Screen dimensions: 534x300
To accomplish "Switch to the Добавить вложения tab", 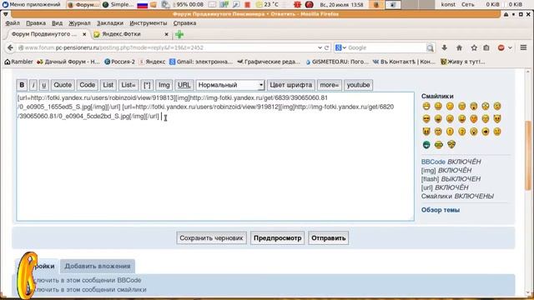I will [x=98, y=266].
